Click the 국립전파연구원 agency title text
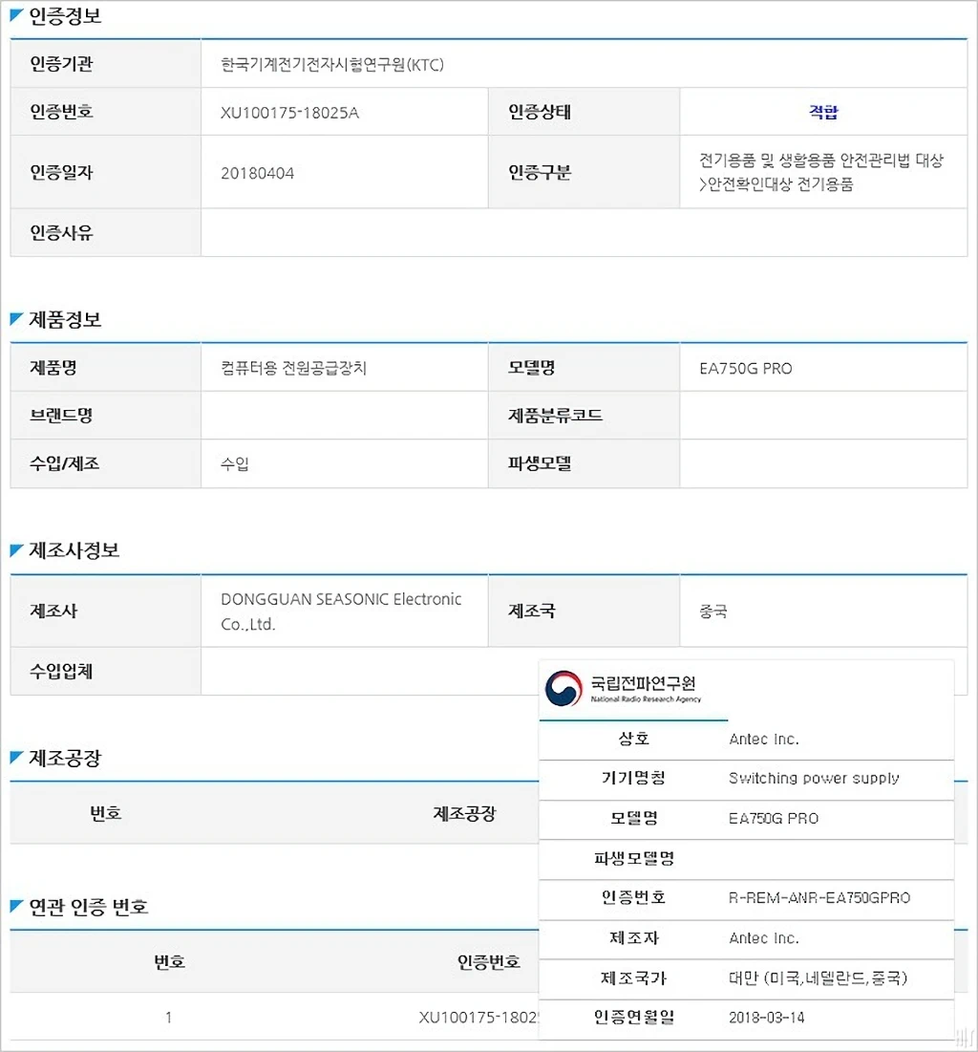The image size is (978, 1052). (x=643, y=684)
